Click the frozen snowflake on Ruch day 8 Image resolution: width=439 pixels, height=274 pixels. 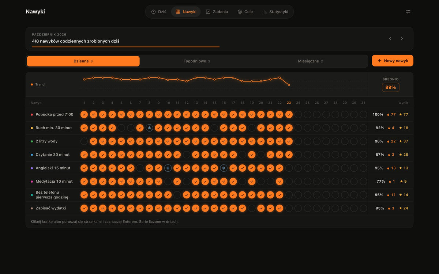[149, 128]
